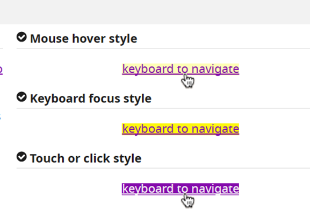
Task: Select the Touch or click style heading
Action: pyautogui.click(x=86, y=158)
